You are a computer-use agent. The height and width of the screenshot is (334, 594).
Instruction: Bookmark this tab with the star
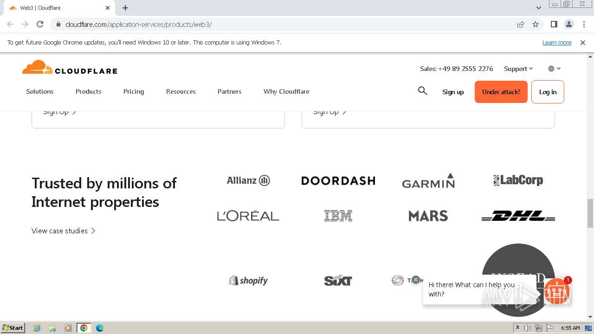536,24
